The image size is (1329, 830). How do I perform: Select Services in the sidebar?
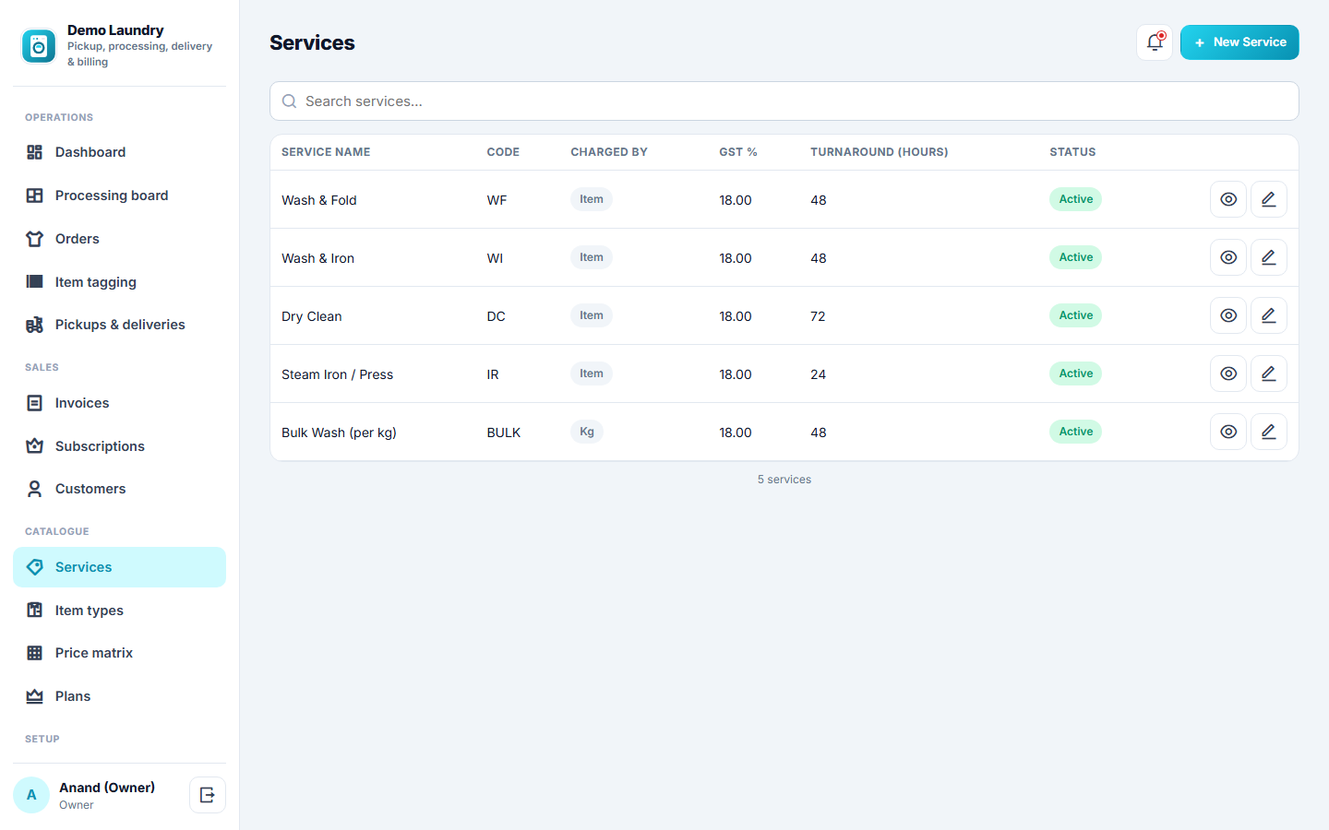tap(119, 567)
